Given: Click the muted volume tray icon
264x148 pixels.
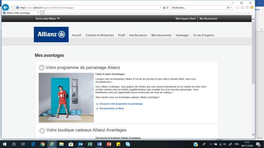Looking at the screenshot, I should click(x=225, y=144).
